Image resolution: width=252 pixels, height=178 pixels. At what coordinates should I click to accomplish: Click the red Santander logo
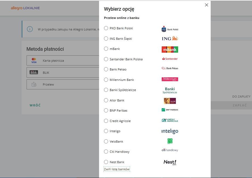tap(170, 59)
